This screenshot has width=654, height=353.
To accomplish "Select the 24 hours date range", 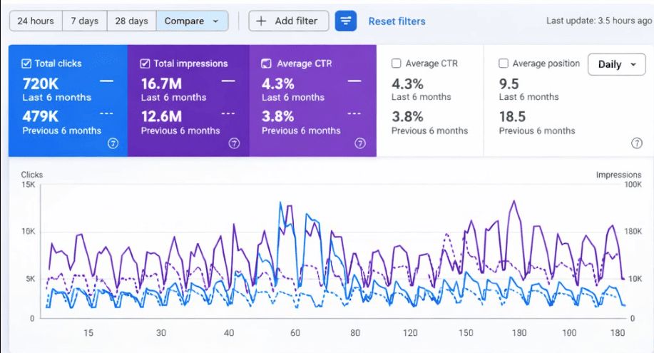I will click(x=36, y=21).
